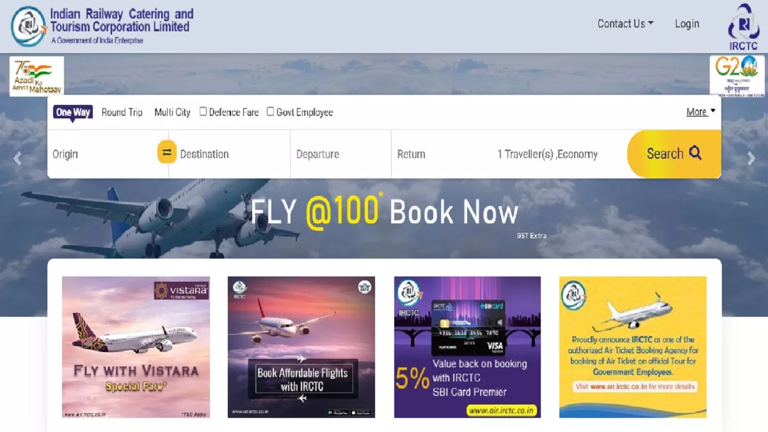
Task: Swap origin and destination with arrows icon
Action: [167, 152]
